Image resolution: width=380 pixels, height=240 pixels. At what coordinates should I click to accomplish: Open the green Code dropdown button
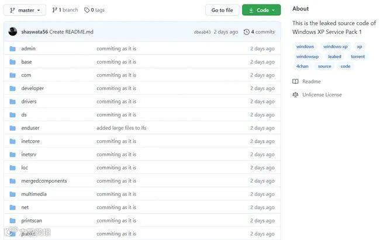tap(261, 10)
